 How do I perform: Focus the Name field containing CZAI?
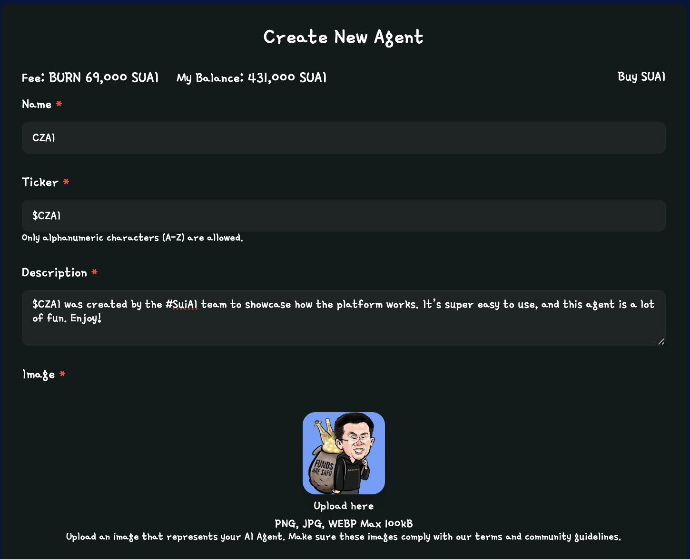tap(344, 137)
